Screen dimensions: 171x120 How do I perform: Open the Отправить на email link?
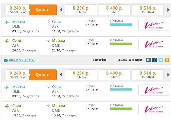[22, 60]
